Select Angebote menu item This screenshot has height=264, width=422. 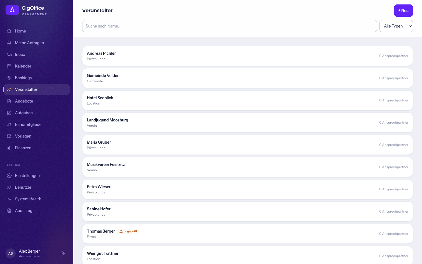click(x=37, y=101)
